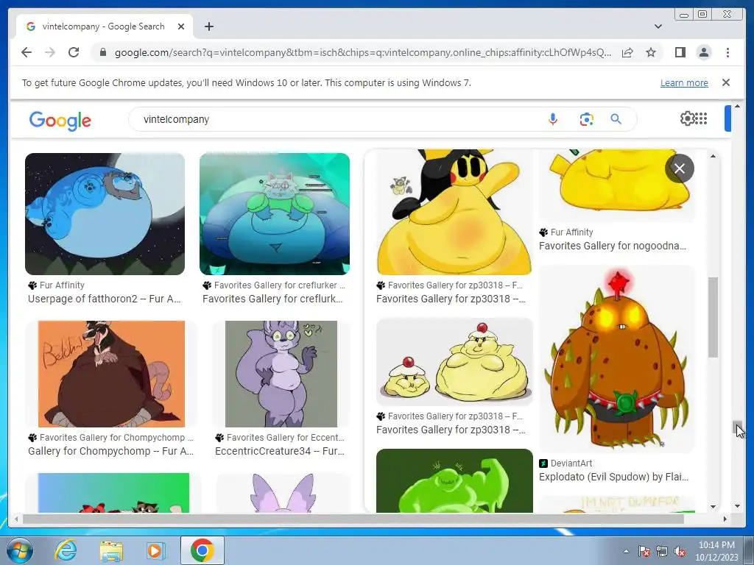Open the Chrome three-dot menu
This screenshot has height=565, width=754.
tap(727, 52)
